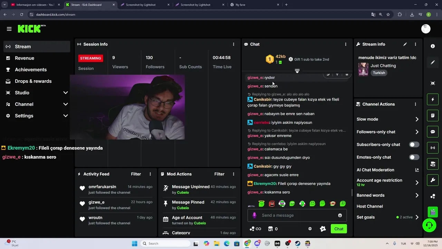The image size is (442, 249).
Task: Click the chat scrollbar
Action: coord(352,192)
